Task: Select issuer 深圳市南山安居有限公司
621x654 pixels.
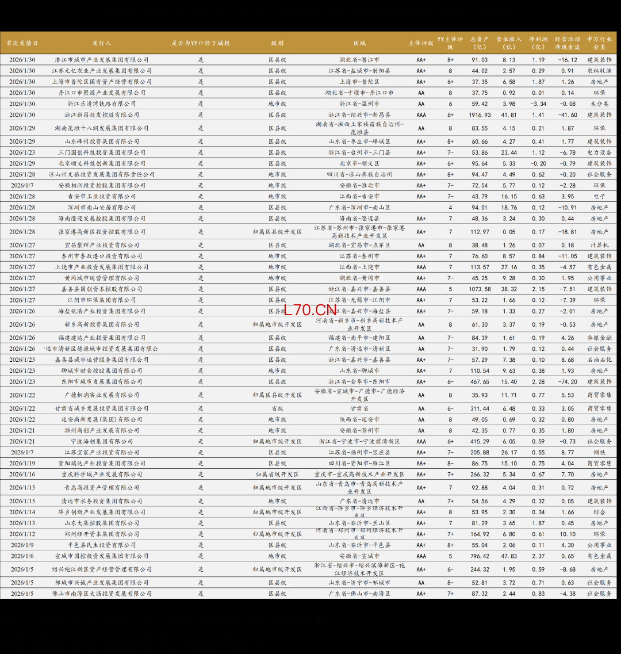Action: (x=102, y=208)
